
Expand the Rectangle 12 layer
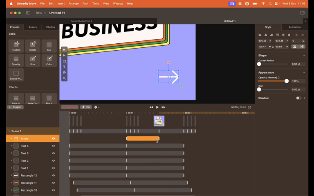coord(11,176)
